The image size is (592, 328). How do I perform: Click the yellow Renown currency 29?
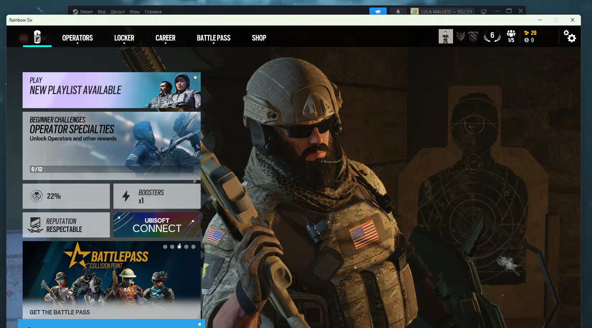pyautogui.click(x=530, y=33)
